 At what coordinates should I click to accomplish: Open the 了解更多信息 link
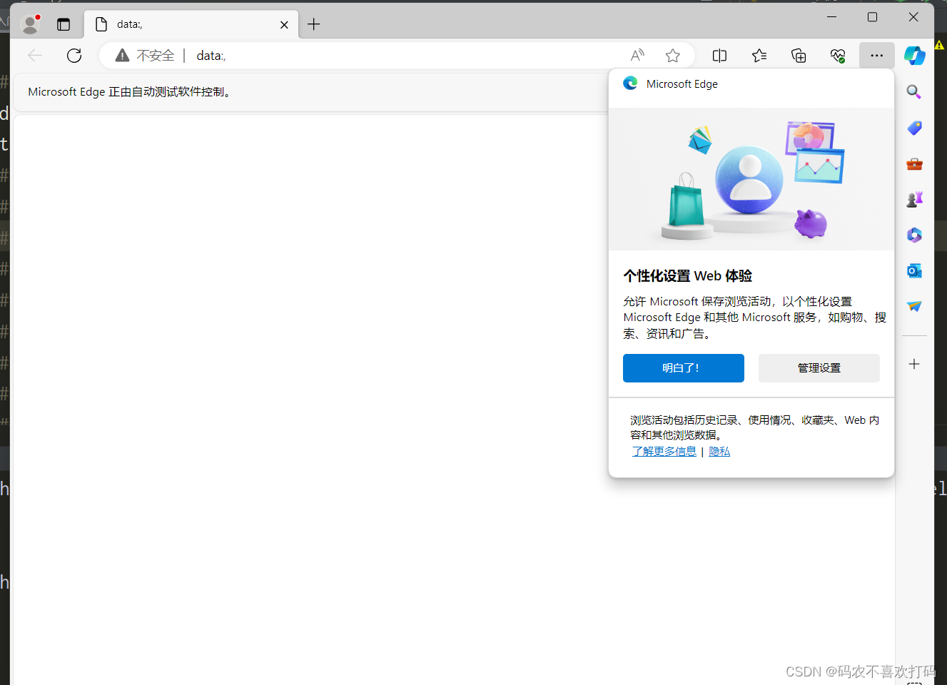(664, 451)
